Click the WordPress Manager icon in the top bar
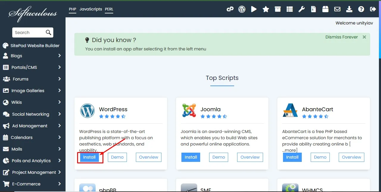The height and width of the screenshot is (192, 381). (x=242, y=9)
